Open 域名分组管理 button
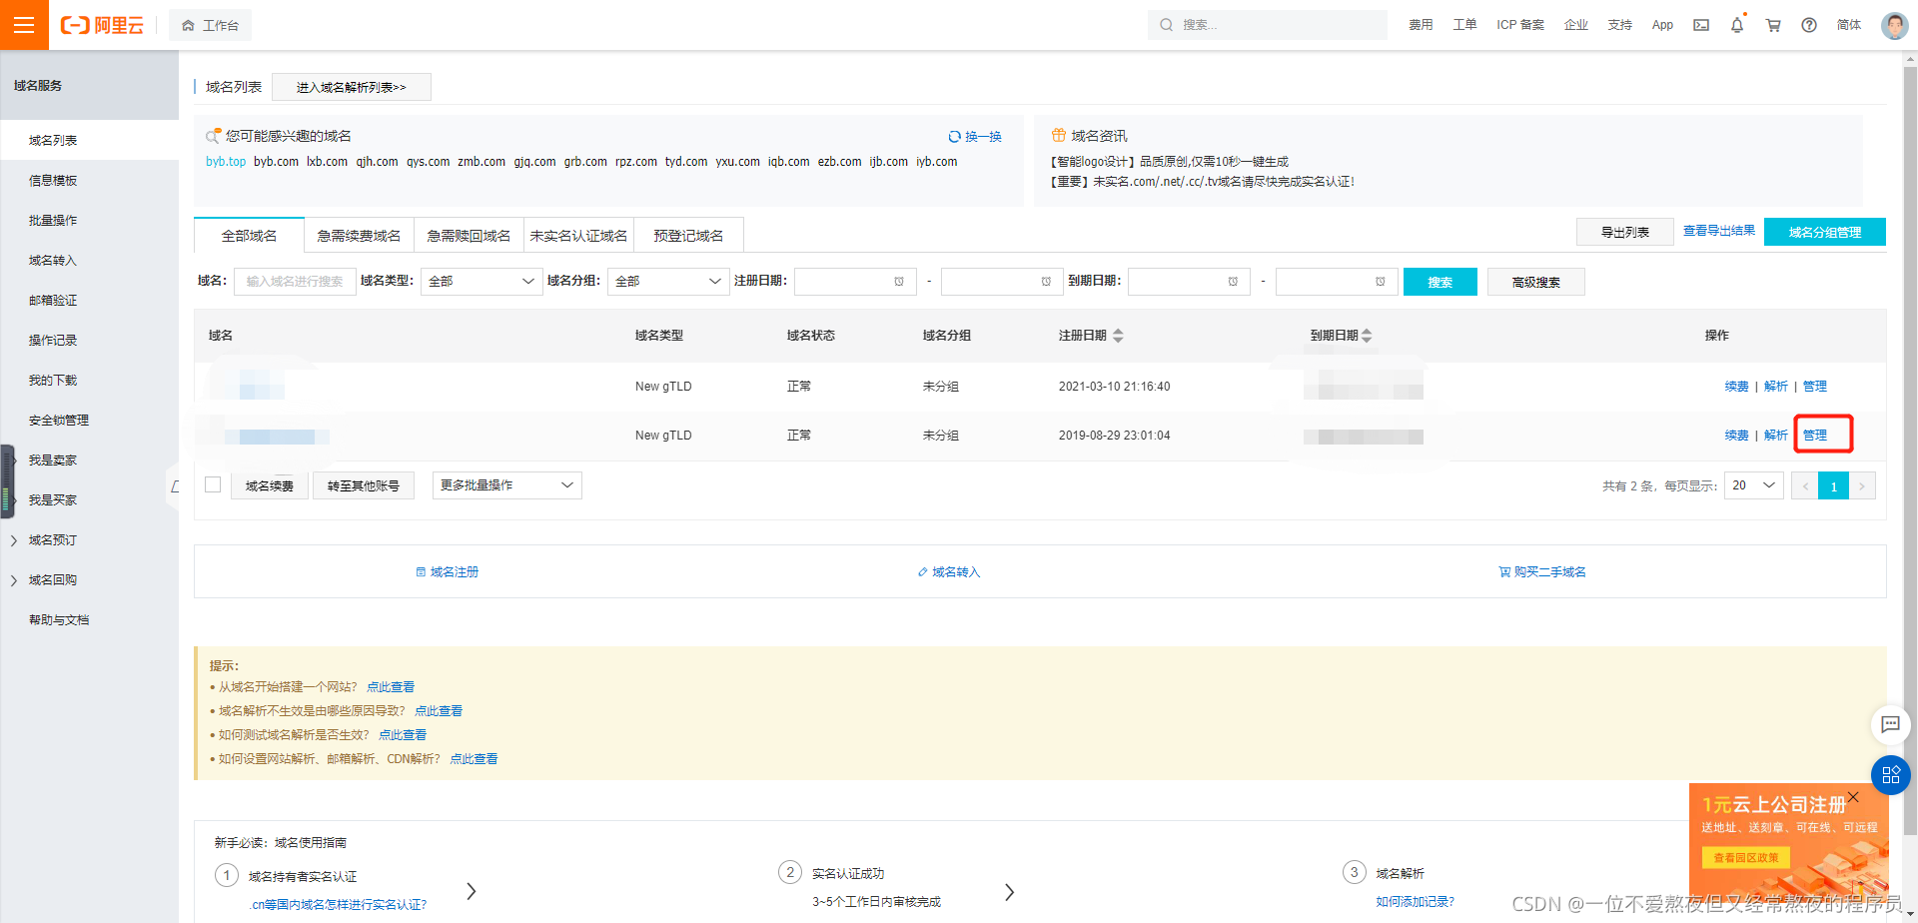 tap(1825, 232)
